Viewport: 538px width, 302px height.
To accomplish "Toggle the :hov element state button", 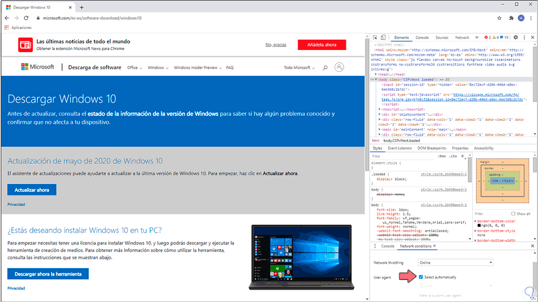I will pos(442,156).
